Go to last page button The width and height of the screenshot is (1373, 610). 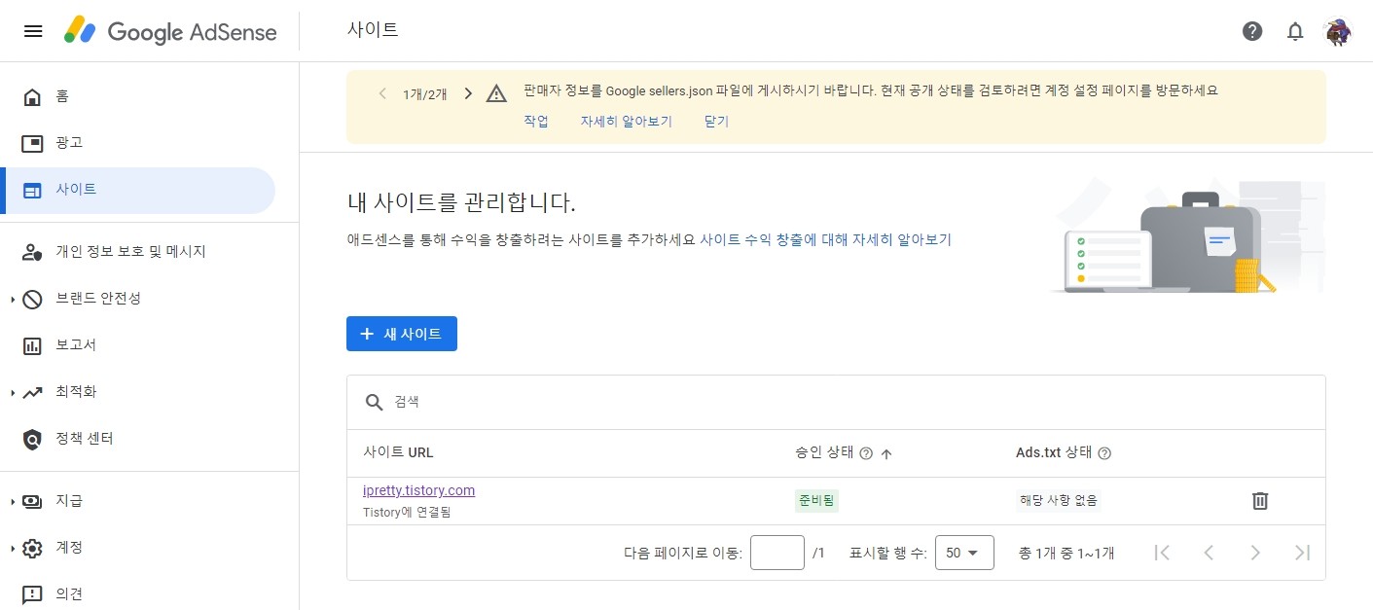coord(1302,553)
